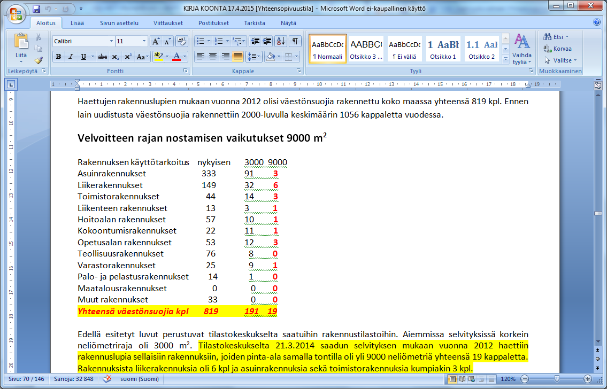The image size is (607, 389).
Task: Open Word help with the question mark icon
Action: pos(597,22)
